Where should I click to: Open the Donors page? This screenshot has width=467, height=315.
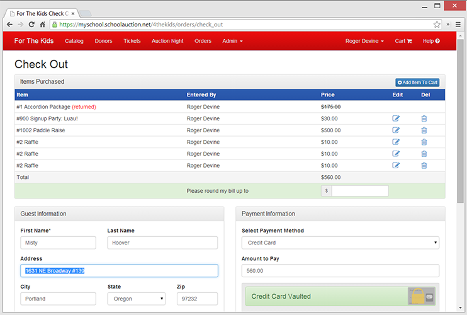click(x=103, y=41)
